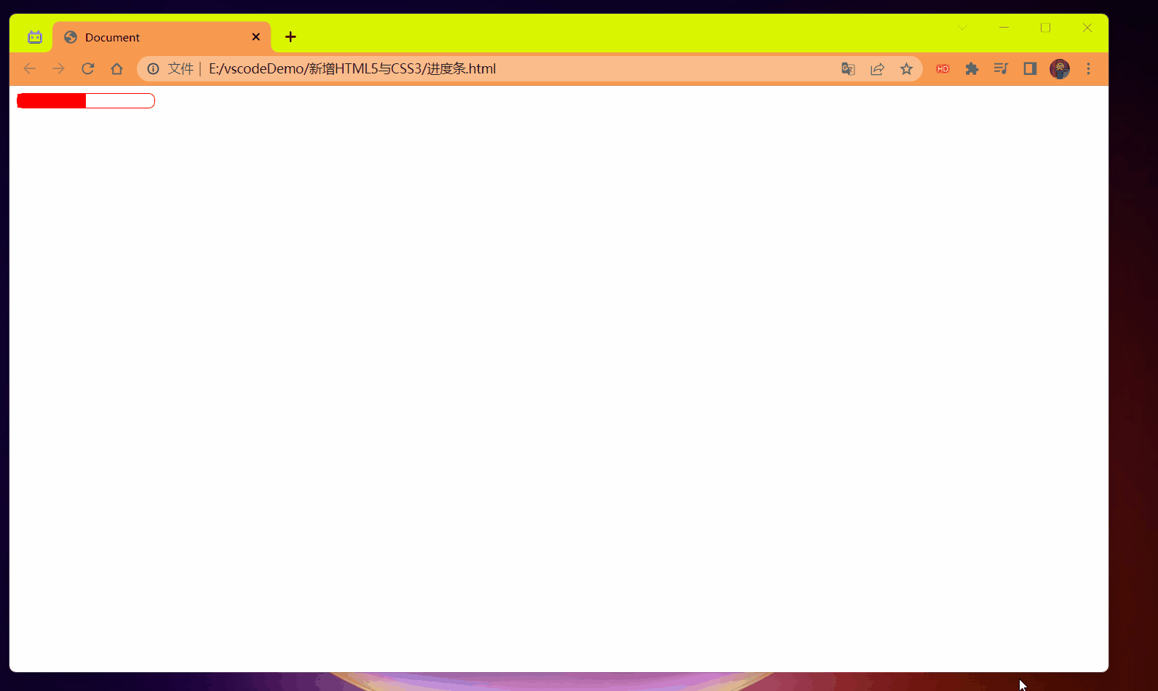
Task: Switch to the Document tab
Action: coord(162,37)
